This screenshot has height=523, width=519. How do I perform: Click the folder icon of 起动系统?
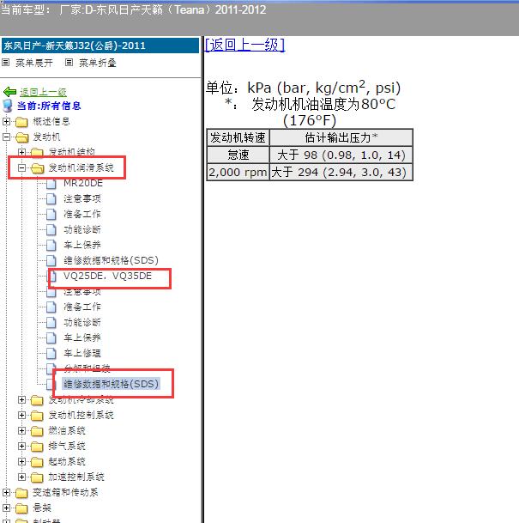click(x=37, y=462)
